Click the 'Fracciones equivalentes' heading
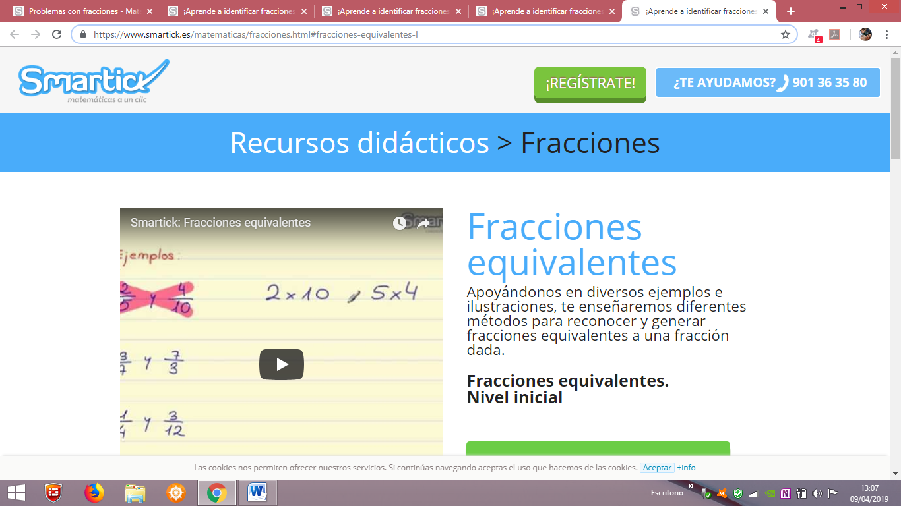901x506 pixels. [x=572, y=244]
